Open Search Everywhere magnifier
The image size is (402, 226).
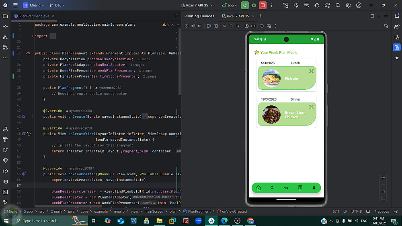pos(338,5)
